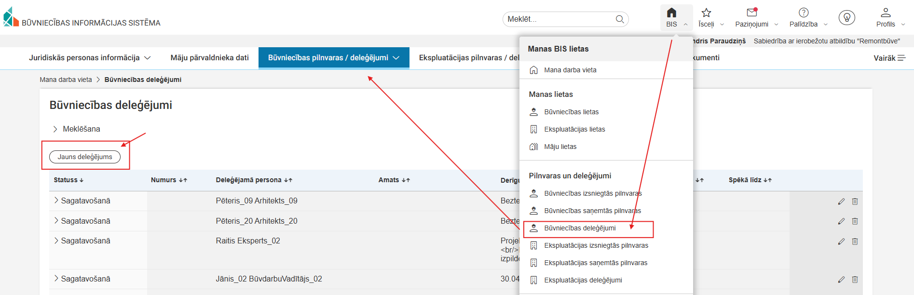Viewport: 914px width, 295px height.
Task: Click the Palīdzība question mark icon
Action: tap(803, 13)
